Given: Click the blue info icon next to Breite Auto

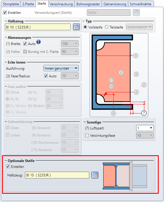Looking at the screenshot, I should pos(38,42).
